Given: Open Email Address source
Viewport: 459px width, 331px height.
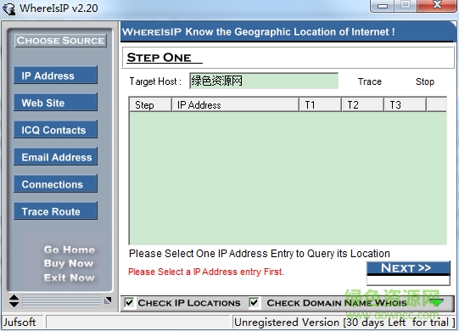Looking at the screenshot, I should pyautogui.click(x=55, y=157).
